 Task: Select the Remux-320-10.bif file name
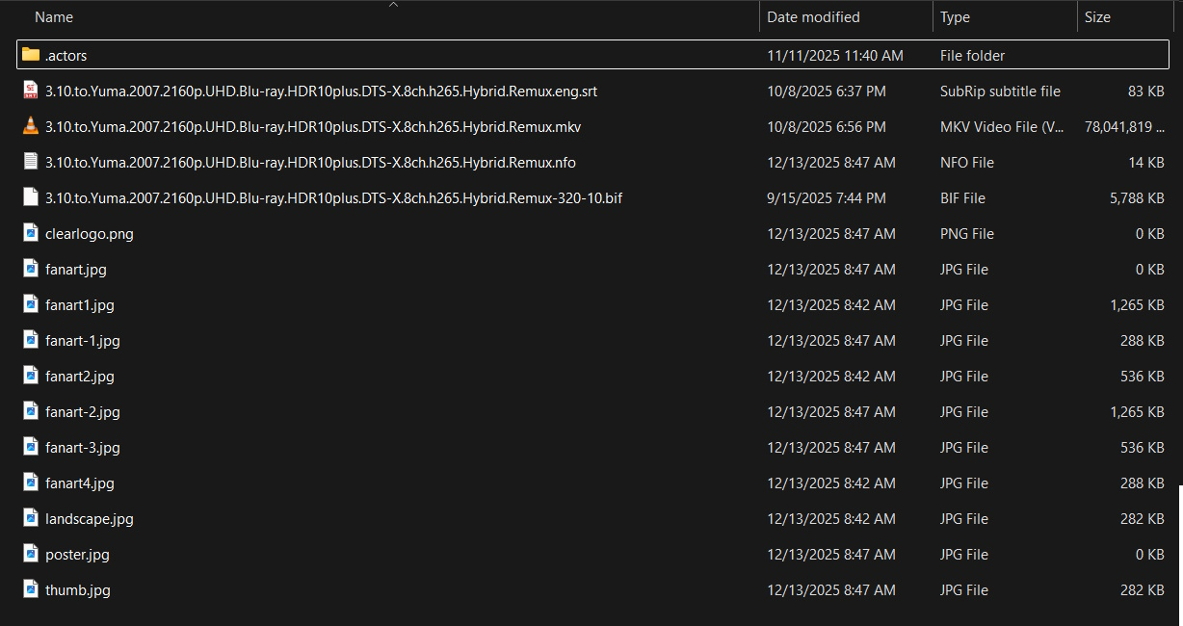pyautogui.click(x=333, y=198)
